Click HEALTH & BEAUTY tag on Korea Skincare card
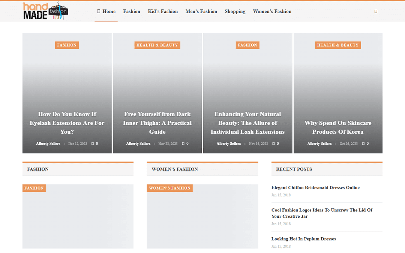The width and height of the screenshot is (405, 253). tap(338, 45)
